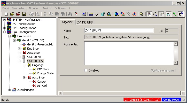Click the mouse icon in toolbar

coord(76,14)
